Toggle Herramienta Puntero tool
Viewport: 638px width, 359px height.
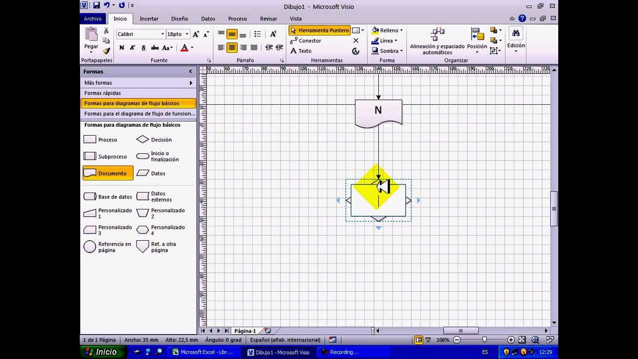click(319, 30)
